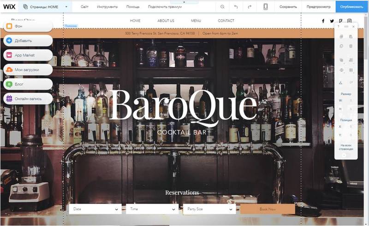
Task: Open the Party Size dropdown
Action: click(x=209, y=209)
